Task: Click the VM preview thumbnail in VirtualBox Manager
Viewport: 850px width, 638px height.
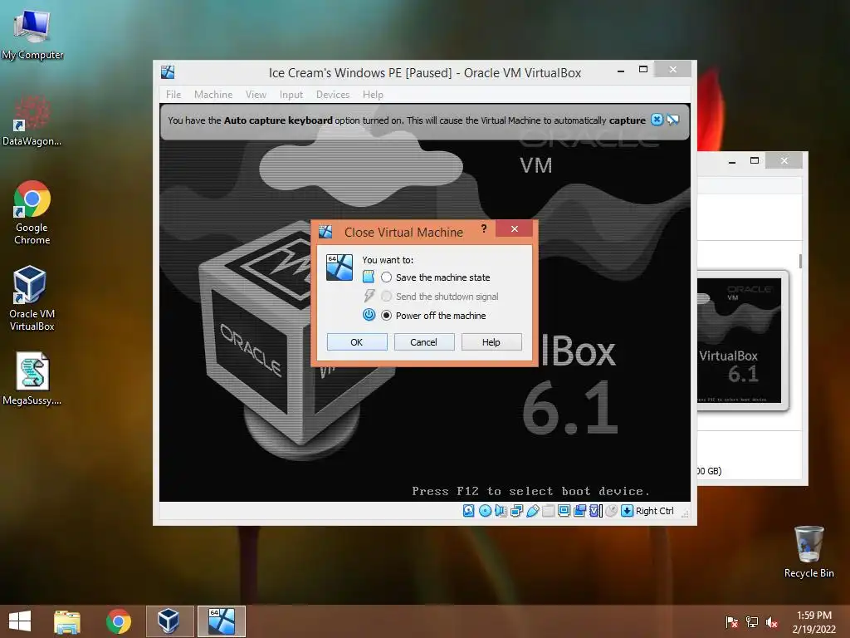Action: [740, 340]
